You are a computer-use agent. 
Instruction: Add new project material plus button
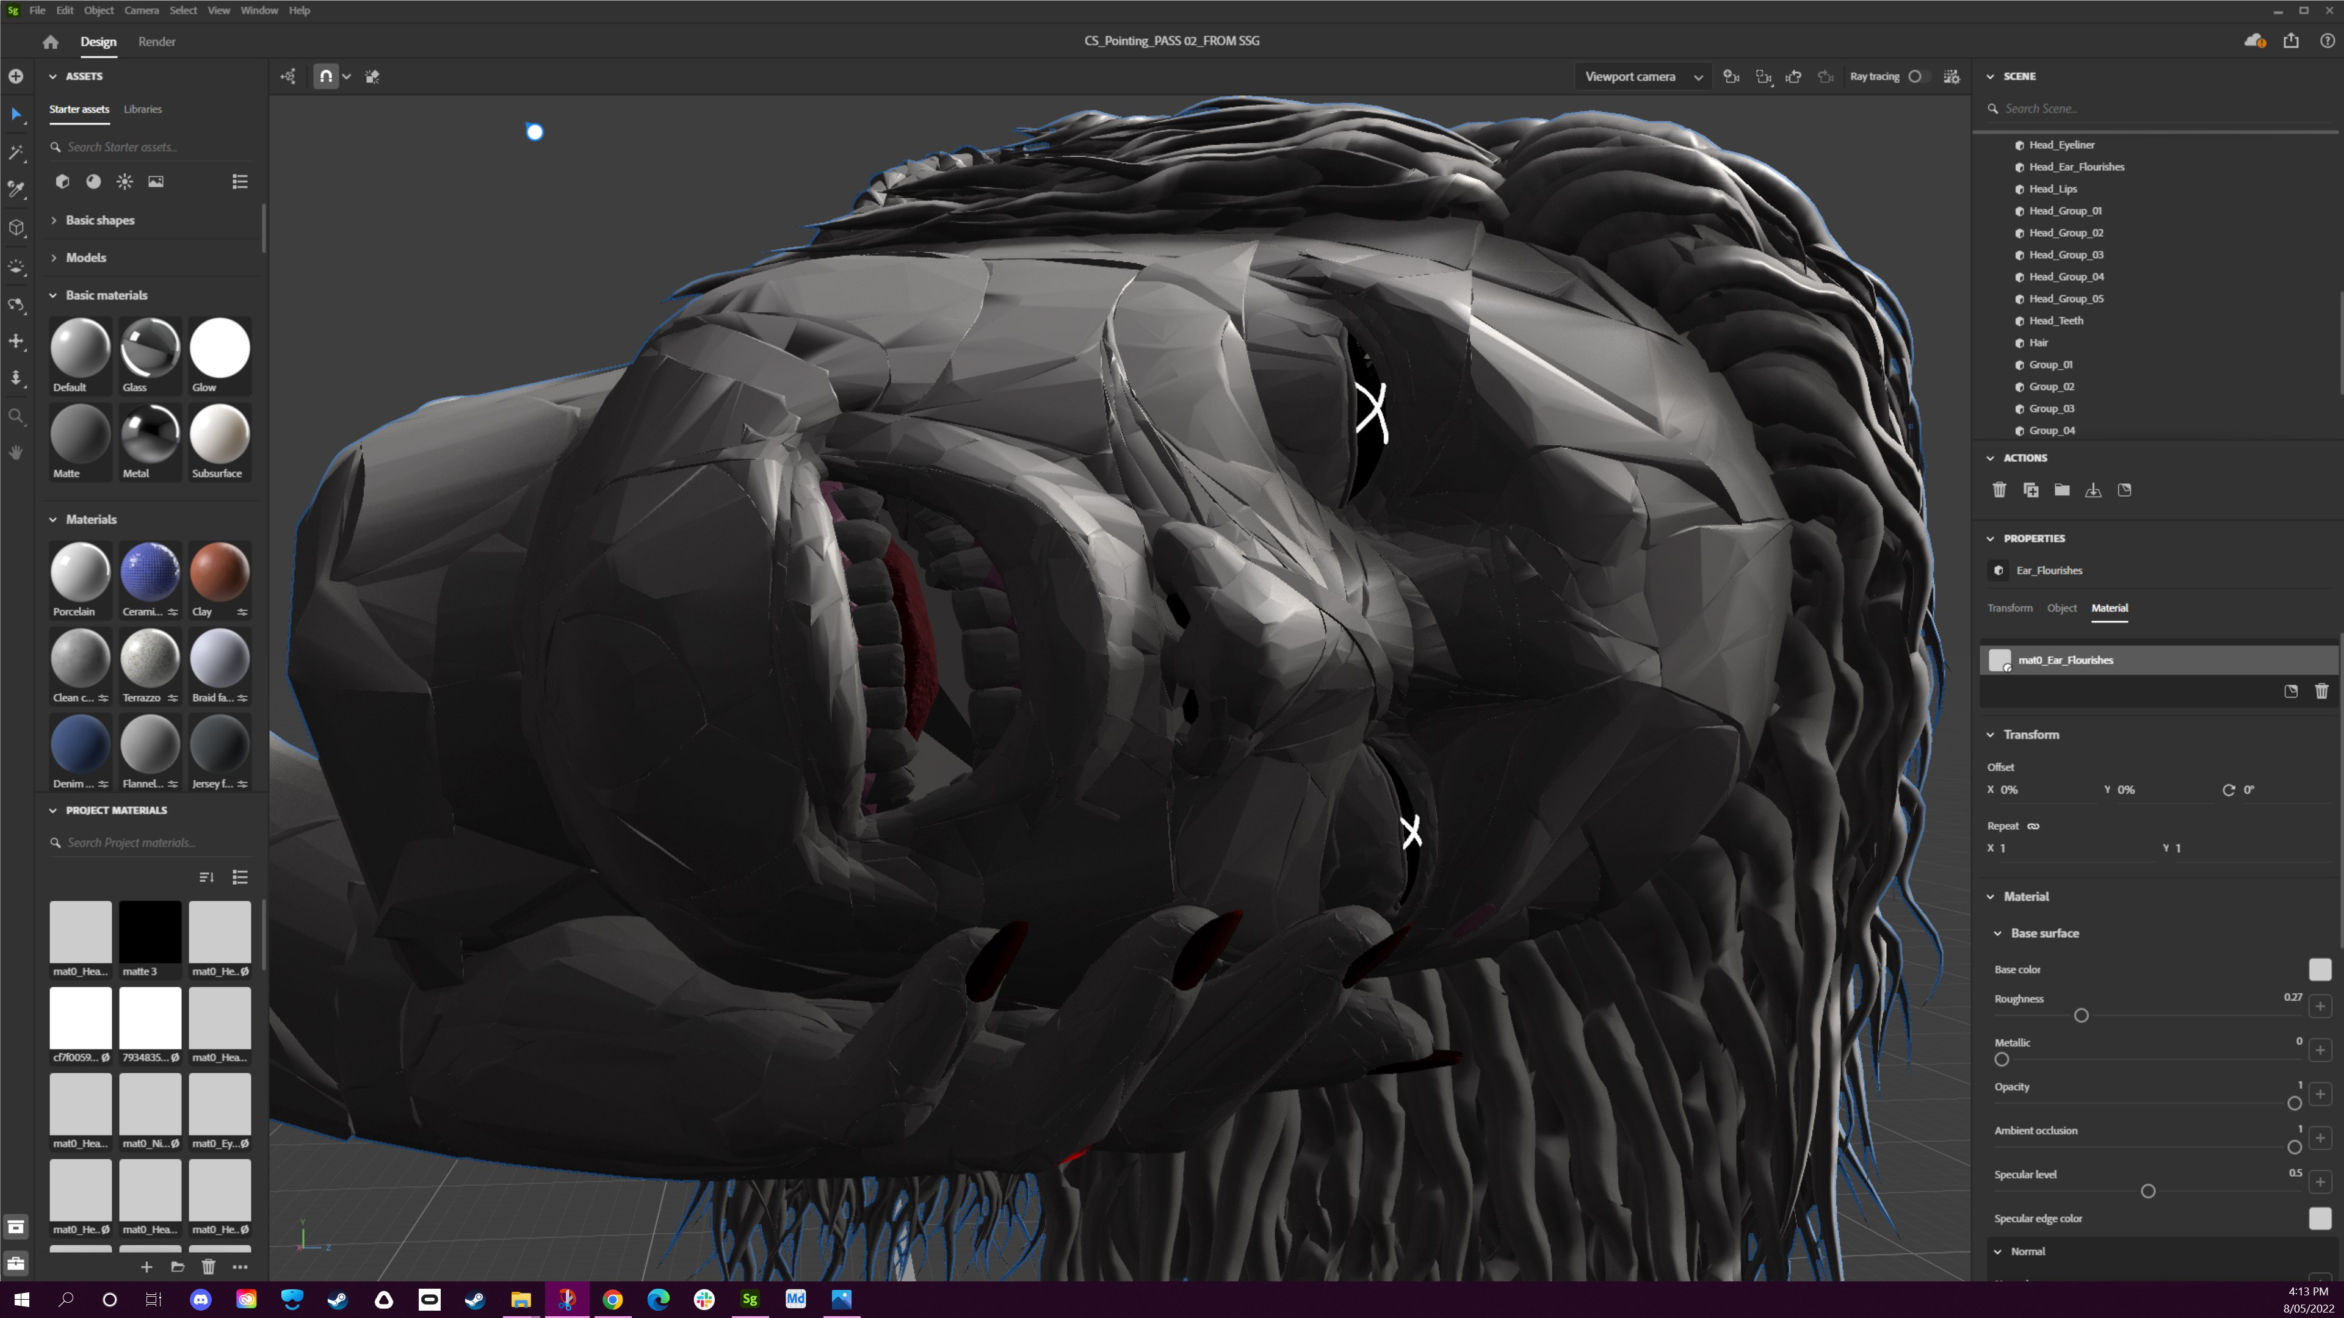click(146, 1266)
